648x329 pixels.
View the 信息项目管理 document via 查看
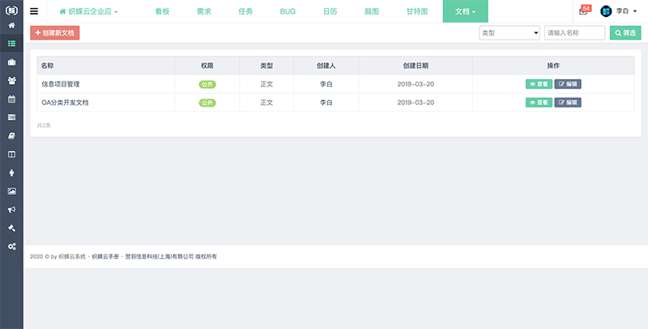[539, 83]
